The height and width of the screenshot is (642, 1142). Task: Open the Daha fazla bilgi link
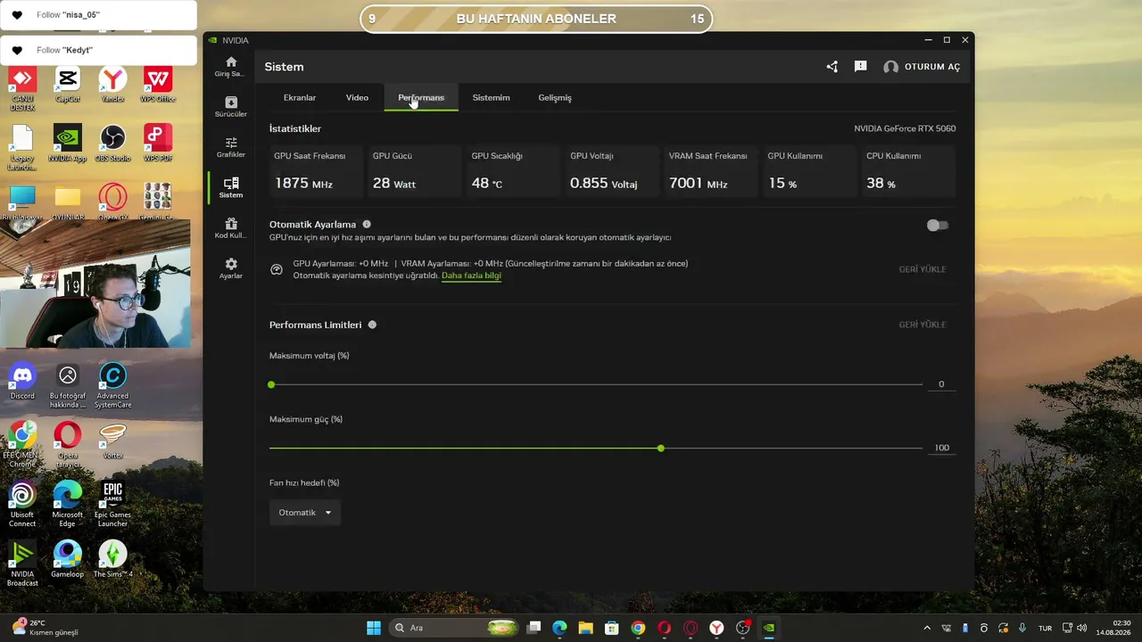click(471, 276)
